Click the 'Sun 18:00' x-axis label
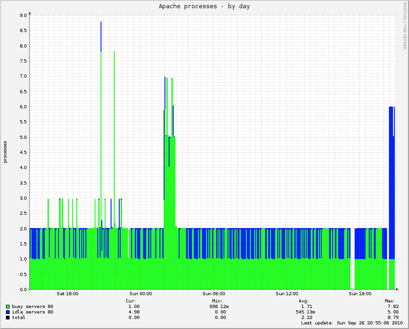The image size is (409, 329). click(360, 294)
